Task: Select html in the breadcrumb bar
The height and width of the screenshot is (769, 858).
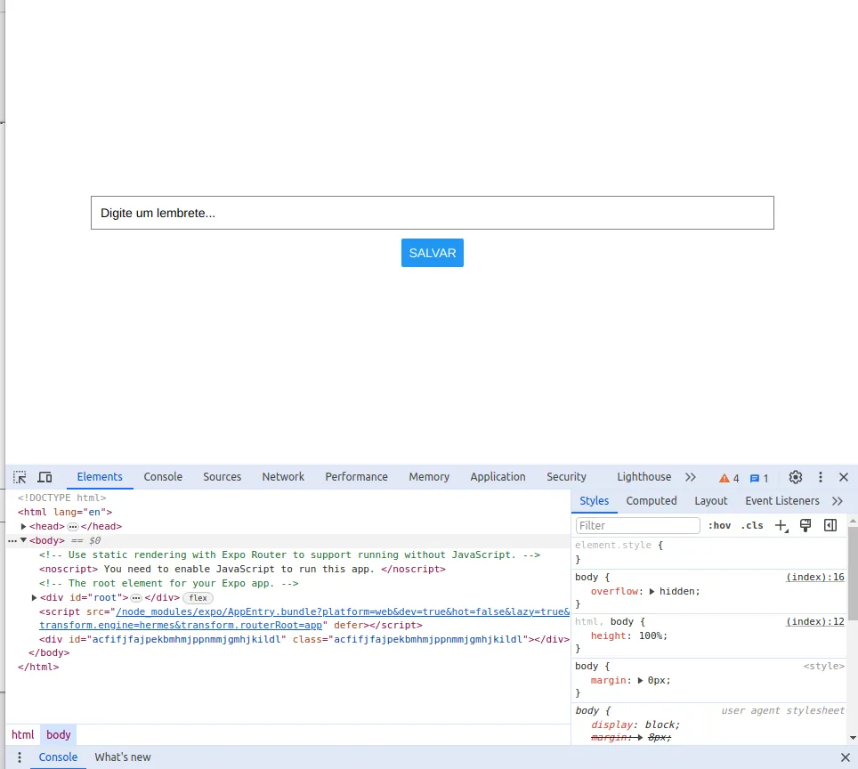Action: [23, 734]
